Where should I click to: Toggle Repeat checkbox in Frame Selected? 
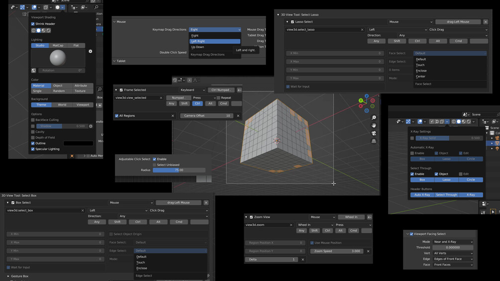click(219, 98)
